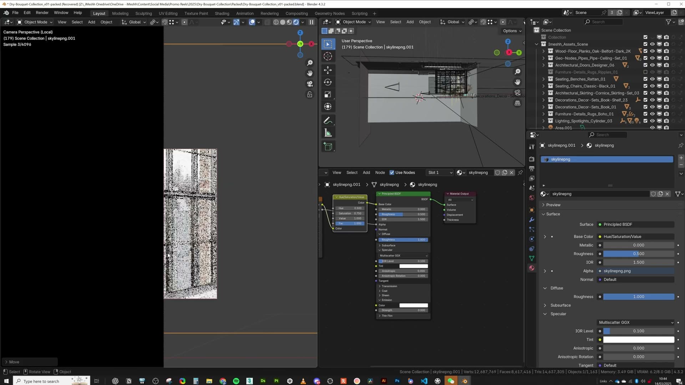Screen dimensions: 685x385
Task: Collapse the Imeshh_Assets_Scene collection
Action: (537, 44)
